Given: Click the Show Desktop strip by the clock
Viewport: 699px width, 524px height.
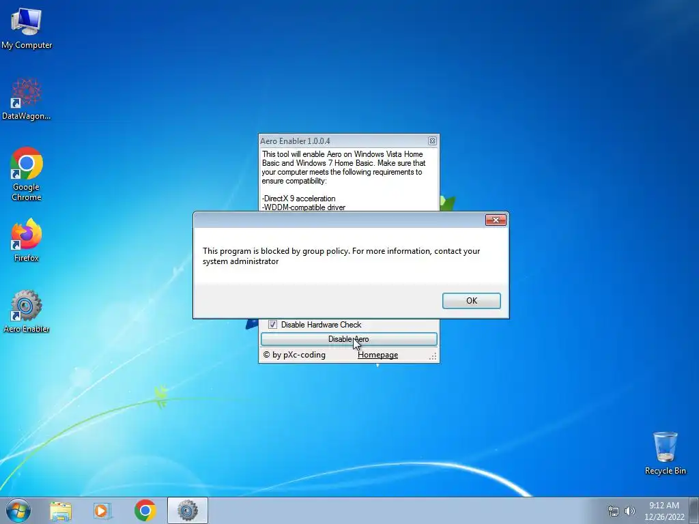Looking at the screenshot, I should click(694, 510).
